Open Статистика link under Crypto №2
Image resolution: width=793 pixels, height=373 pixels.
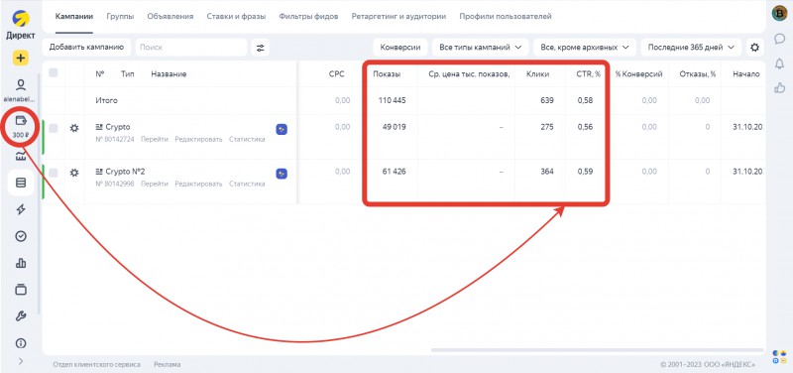tap(247, 184)
